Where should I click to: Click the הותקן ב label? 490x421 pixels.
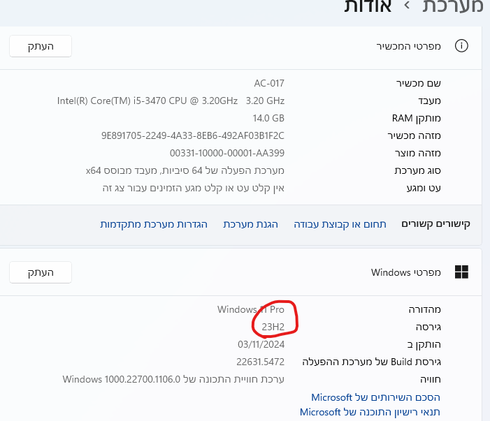click(424, 344)
